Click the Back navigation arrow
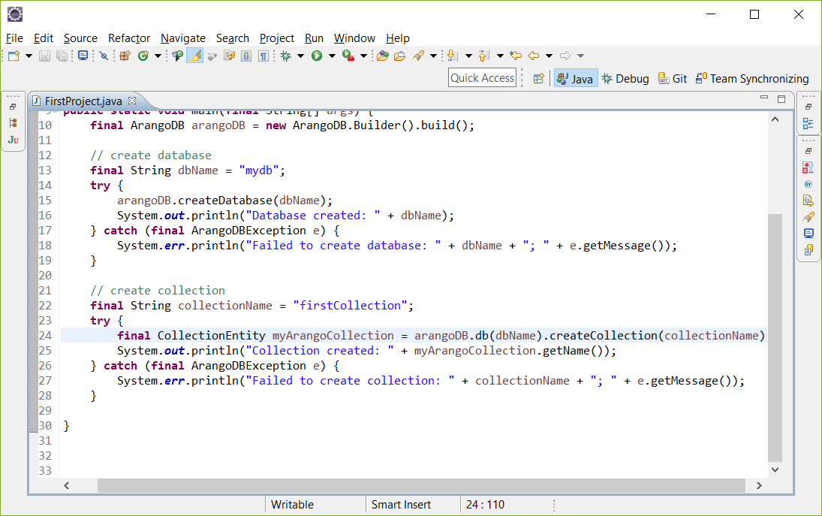 point(534,56)
